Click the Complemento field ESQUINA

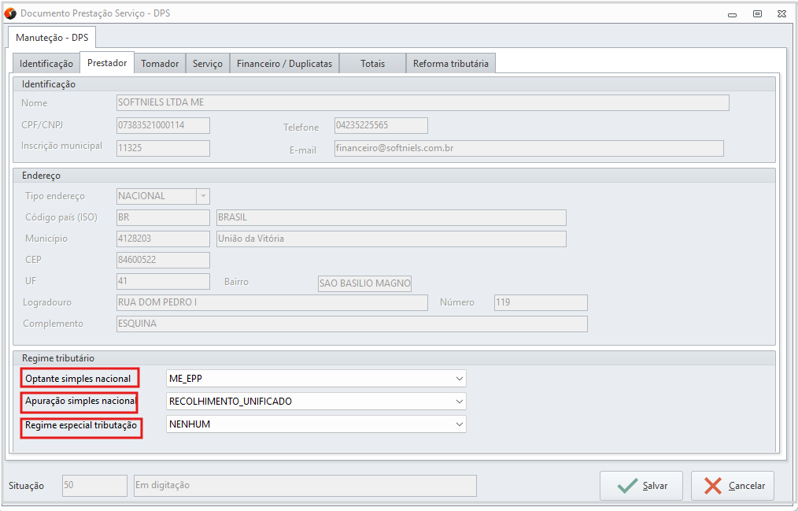[352, 324]
